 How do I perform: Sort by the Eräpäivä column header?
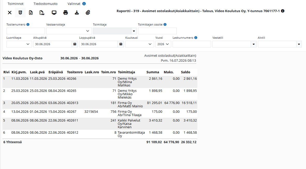point(56,72)
